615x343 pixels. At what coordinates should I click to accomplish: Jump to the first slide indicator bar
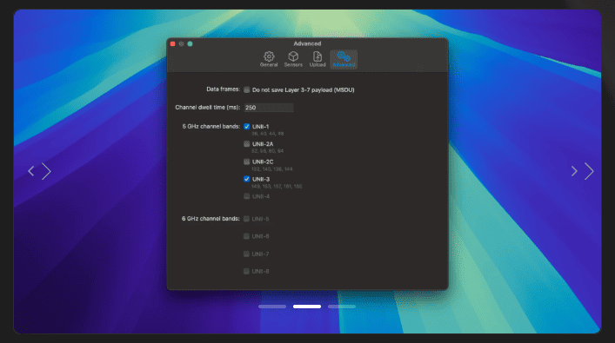coord(272,307)
